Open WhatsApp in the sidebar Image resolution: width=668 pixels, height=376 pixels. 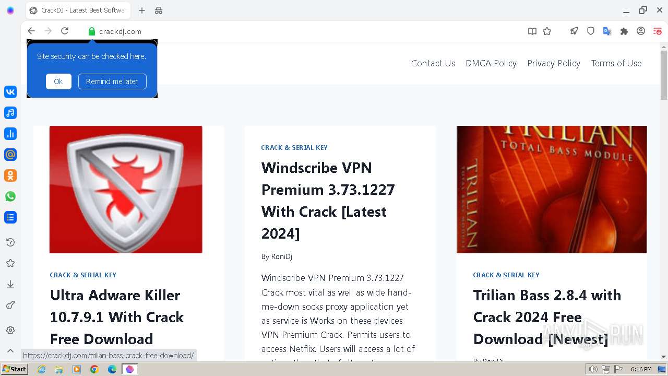pyautogui.click(x=10, y=196)
